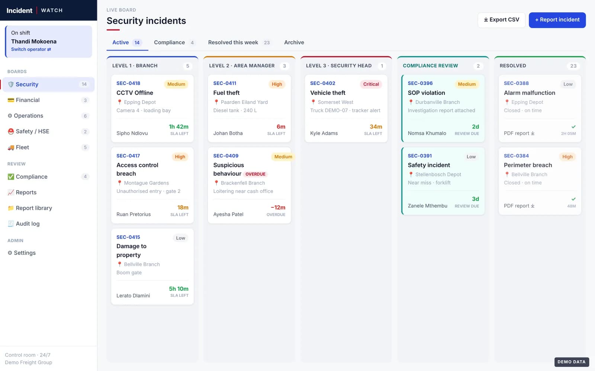The height and width of the screenshot is (371, 595).
Task: Click the SEC-0411 incident ID
Action: pos(225,83)
